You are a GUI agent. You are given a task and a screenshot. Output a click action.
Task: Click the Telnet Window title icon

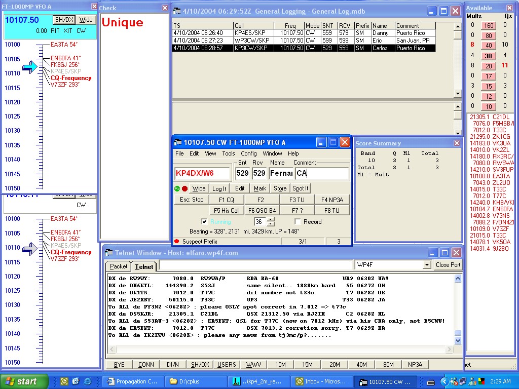(x=109, y=253)
